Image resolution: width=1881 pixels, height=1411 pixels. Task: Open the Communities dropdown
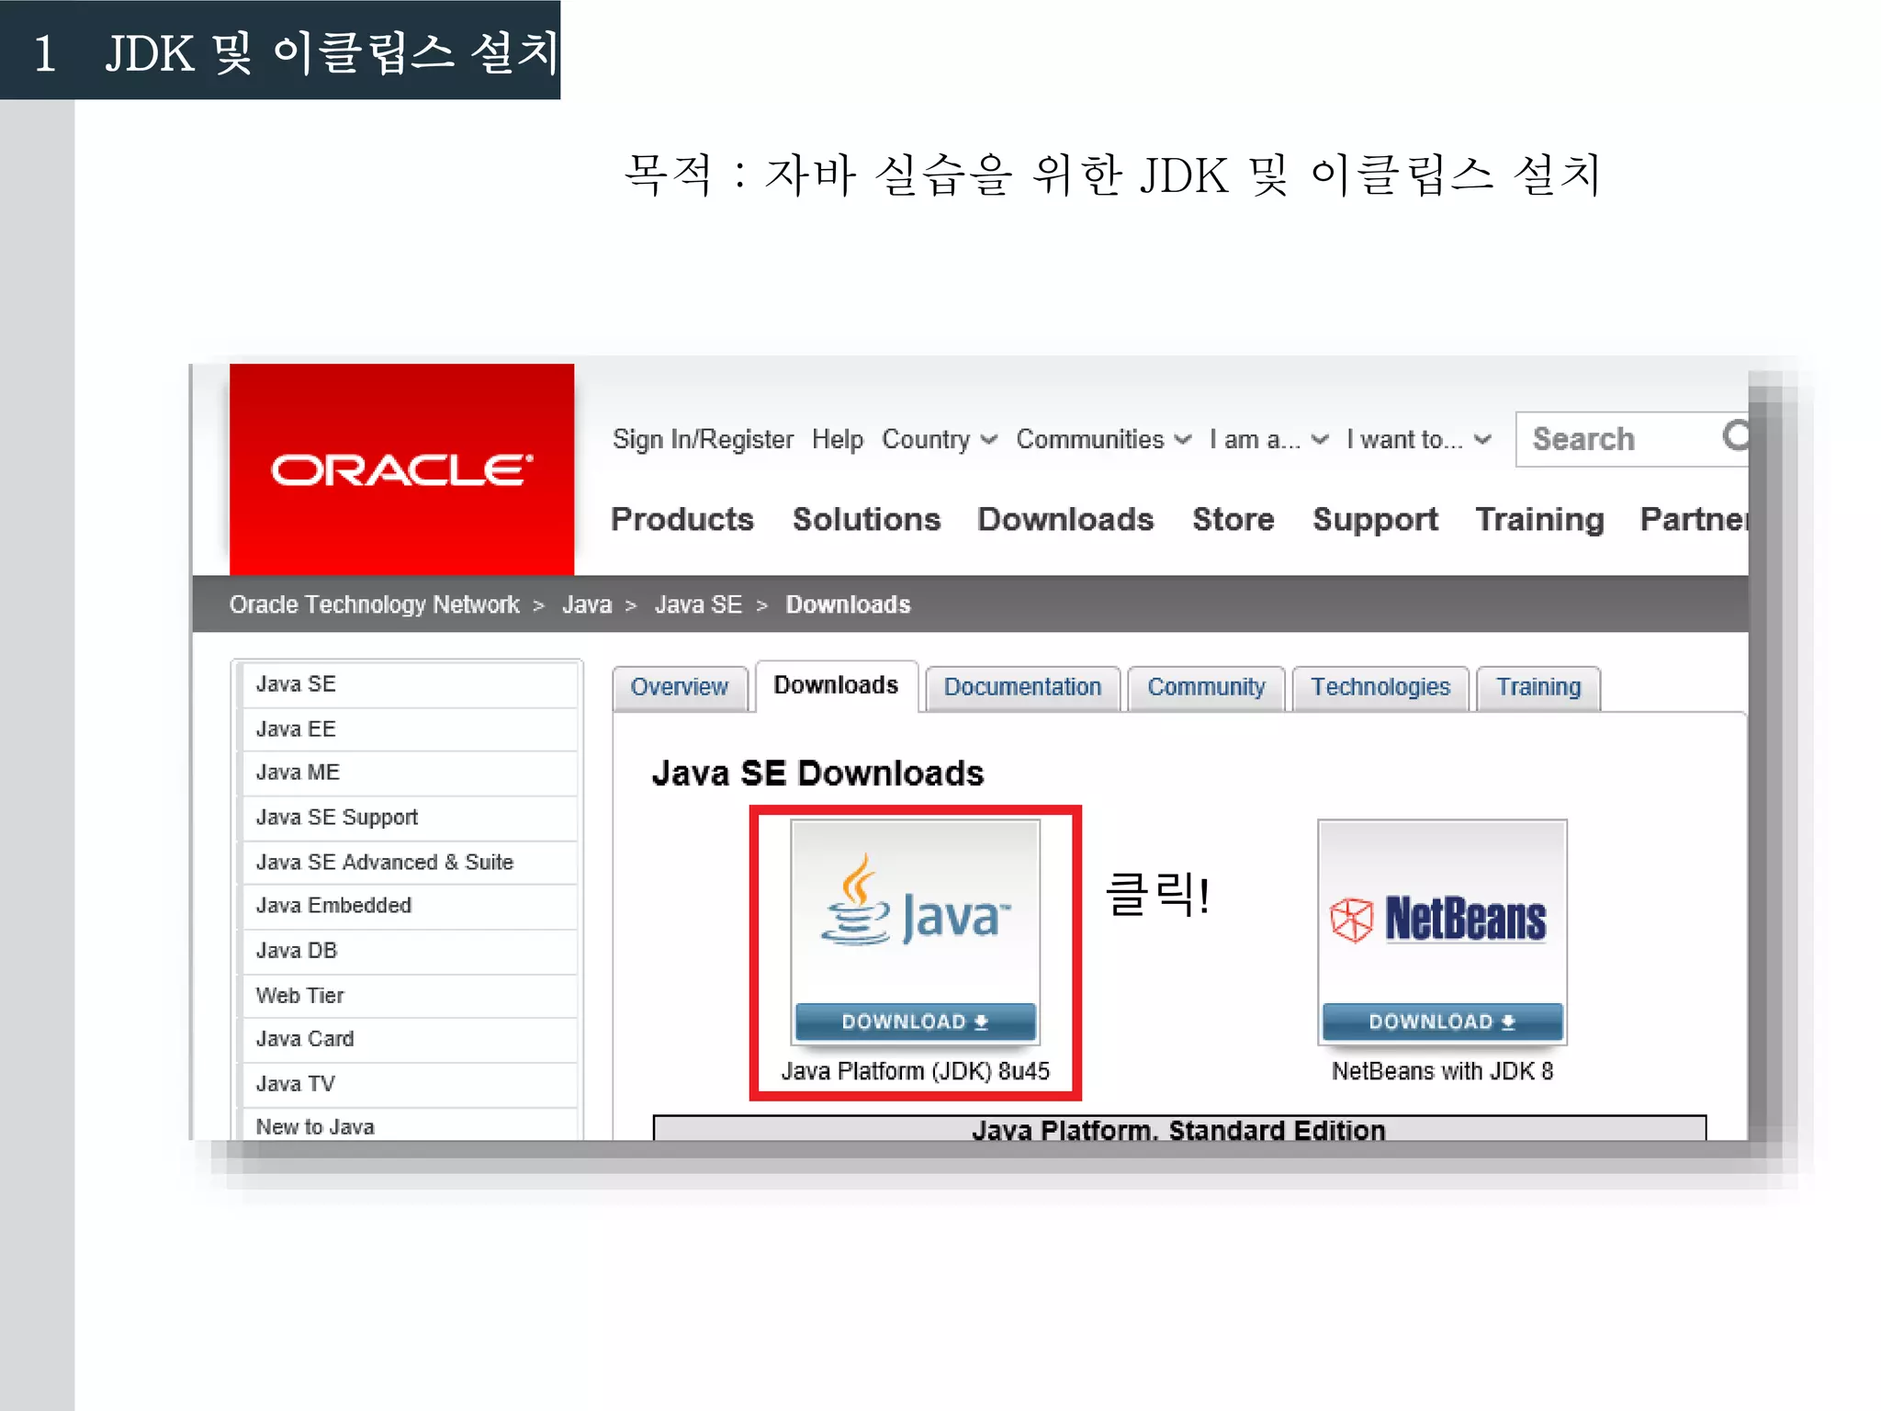[x=1103, y=440]
